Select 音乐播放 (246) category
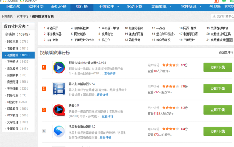The width and height of the screenshot is (234, 147). pyautogui.click(x=17, y=68)
